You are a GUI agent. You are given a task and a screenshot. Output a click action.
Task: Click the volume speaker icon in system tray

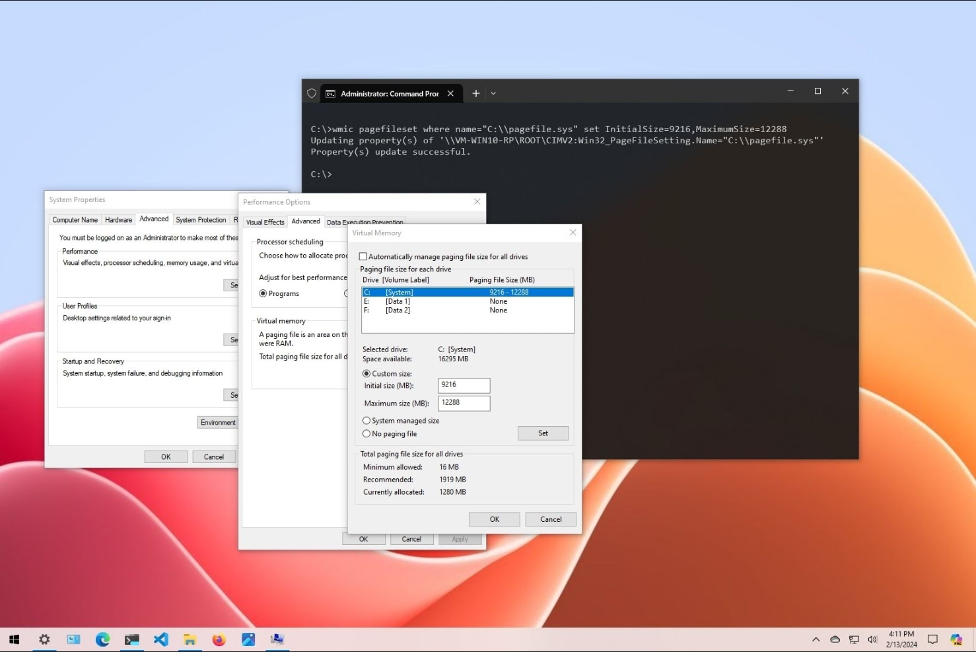(x=872, y=639)
